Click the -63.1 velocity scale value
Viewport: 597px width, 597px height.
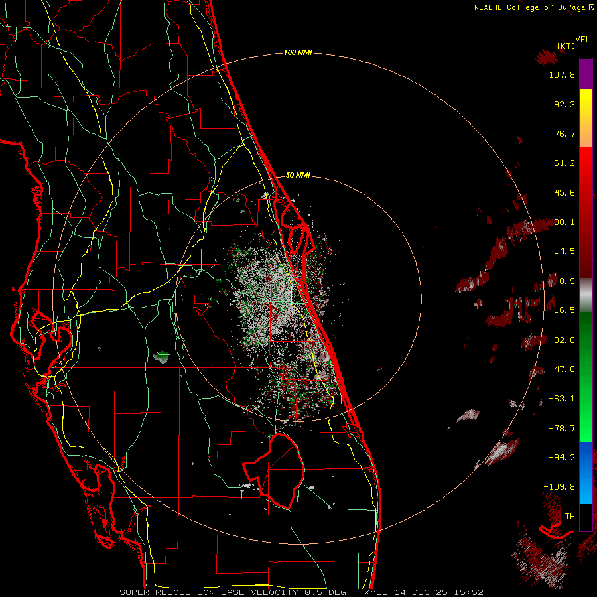[562, 398]
